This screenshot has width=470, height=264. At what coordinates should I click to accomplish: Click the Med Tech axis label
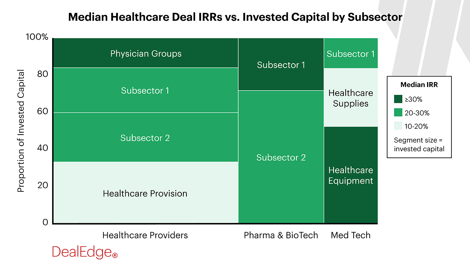click(351, 235)
